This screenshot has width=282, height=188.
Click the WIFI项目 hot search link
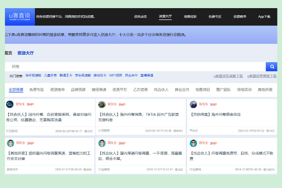(x=116, y=75)
